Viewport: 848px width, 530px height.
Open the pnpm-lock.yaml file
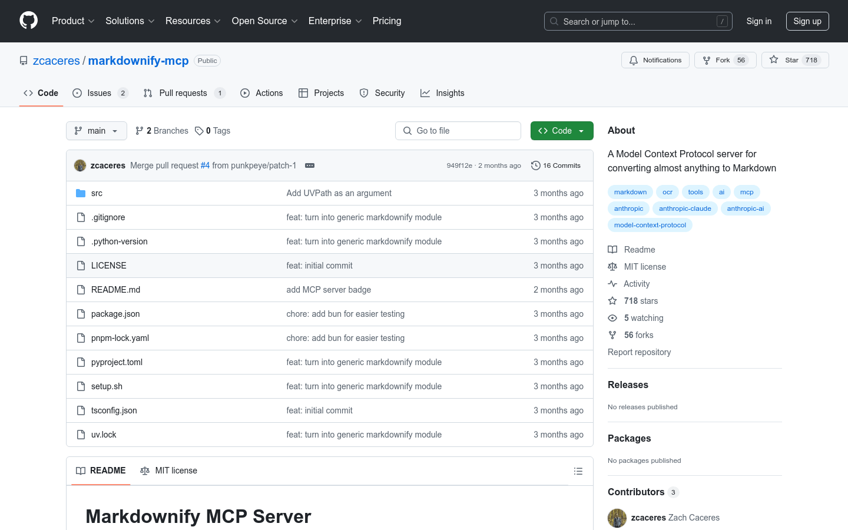pyautogui.click(x=120, y=338)
